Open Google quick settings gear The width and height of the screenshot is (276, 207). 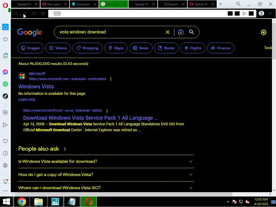[264, 32]
